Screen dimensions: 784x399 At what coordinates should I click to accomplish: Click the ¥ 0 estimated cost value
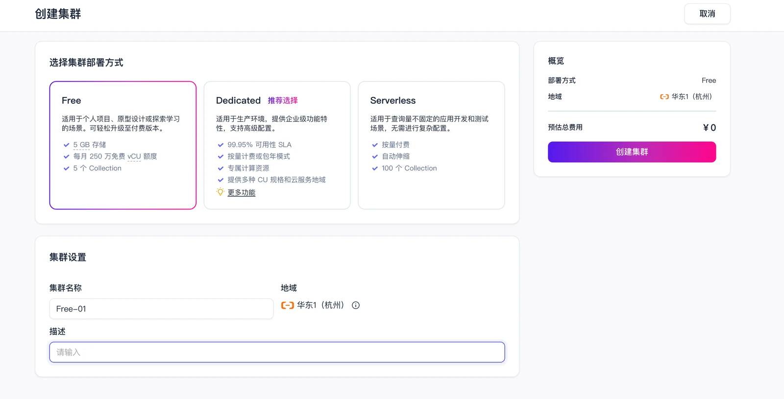click(710, 128)
